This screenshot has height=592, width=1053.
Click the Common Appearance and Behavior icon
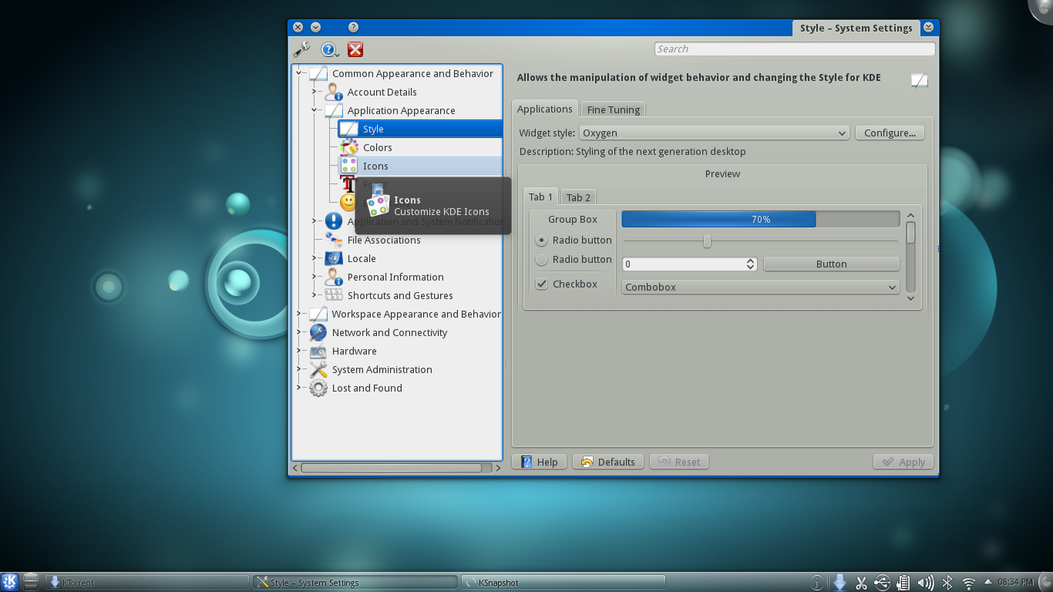pos(318,73)
